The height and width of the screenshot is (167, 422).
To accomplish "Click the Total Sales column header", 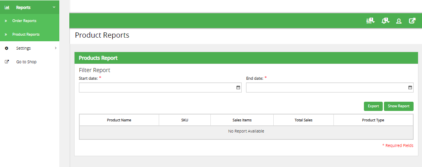I will click(303, 120).
